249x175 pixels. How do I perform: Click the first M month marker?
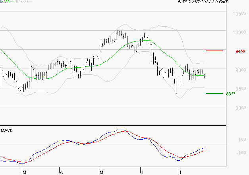pos(24,173)
